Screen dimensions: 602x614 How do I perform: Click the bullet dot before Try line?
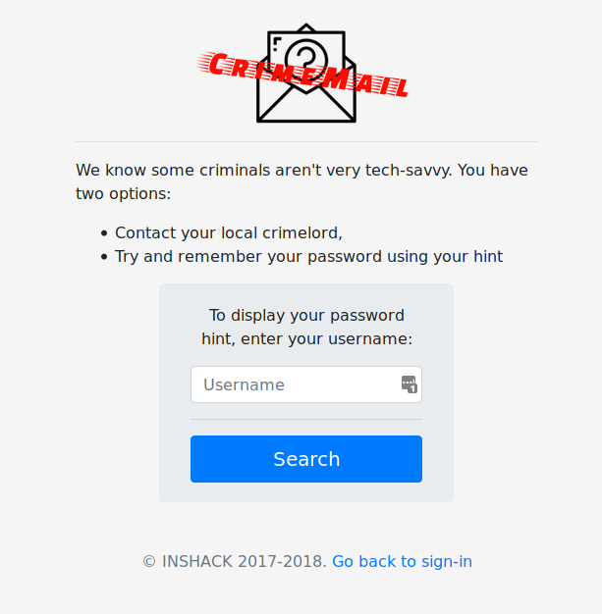(x=103, y=257)
